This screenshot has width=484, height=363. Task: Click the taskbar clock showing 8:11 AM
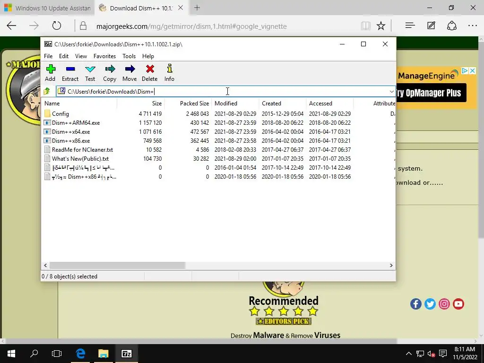[x=465, y=354]
